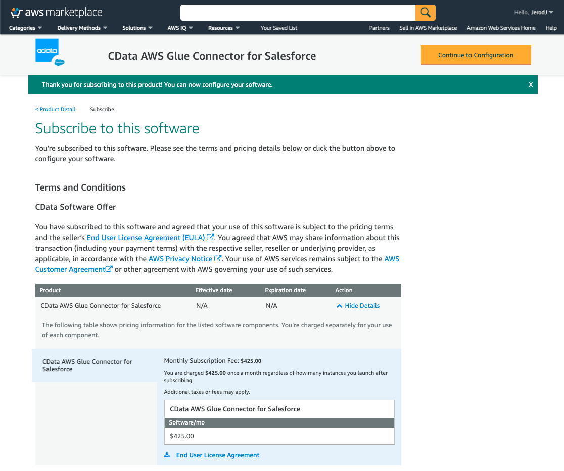Click Continue to Configuration button
The image size is (564, 471).
pyautogui.click(x=476, y=55)
